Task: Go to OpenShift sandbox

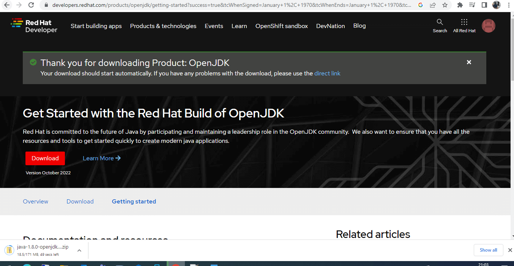Action: pos(282,26)
